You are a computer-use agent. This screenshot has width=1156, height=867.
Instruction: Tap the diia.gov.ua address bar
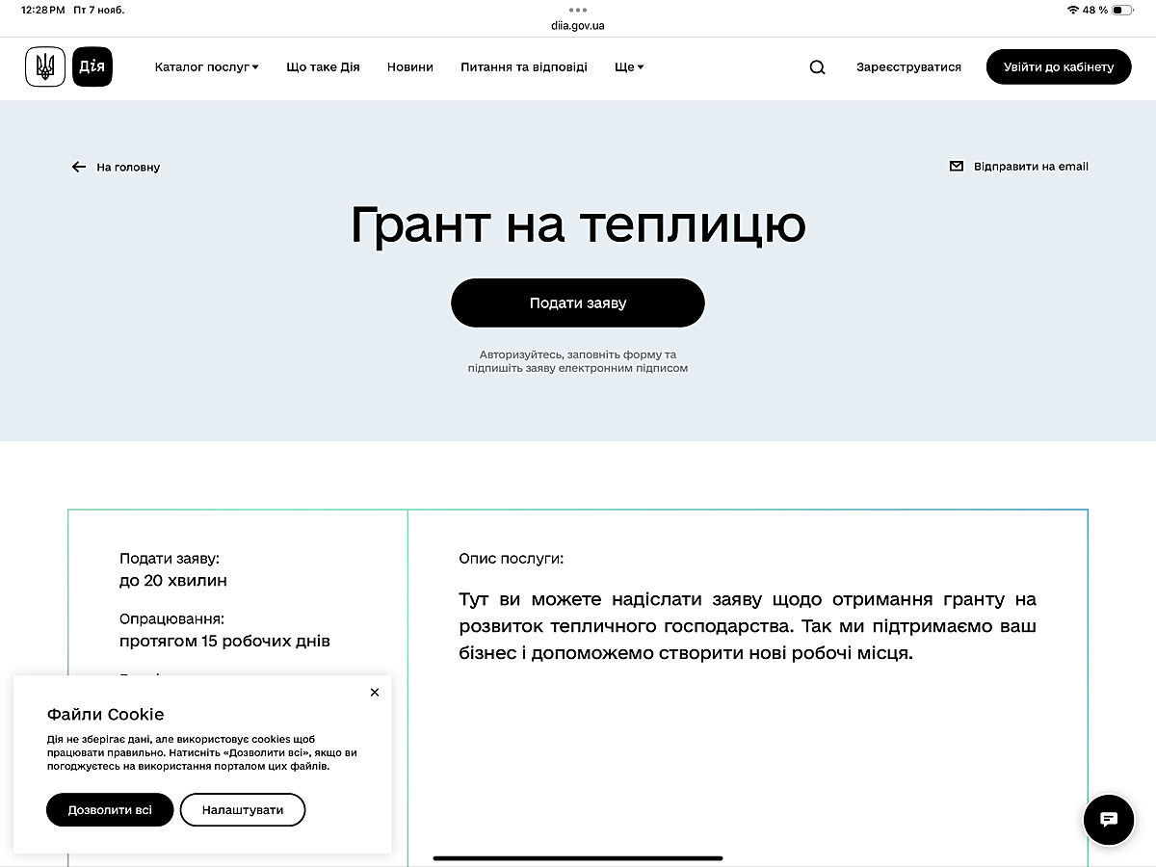[578, 26]
